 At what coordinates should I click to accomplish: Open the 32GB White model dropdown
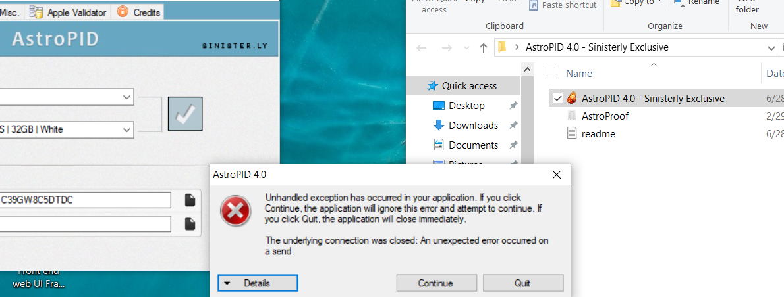click(67, 129)
